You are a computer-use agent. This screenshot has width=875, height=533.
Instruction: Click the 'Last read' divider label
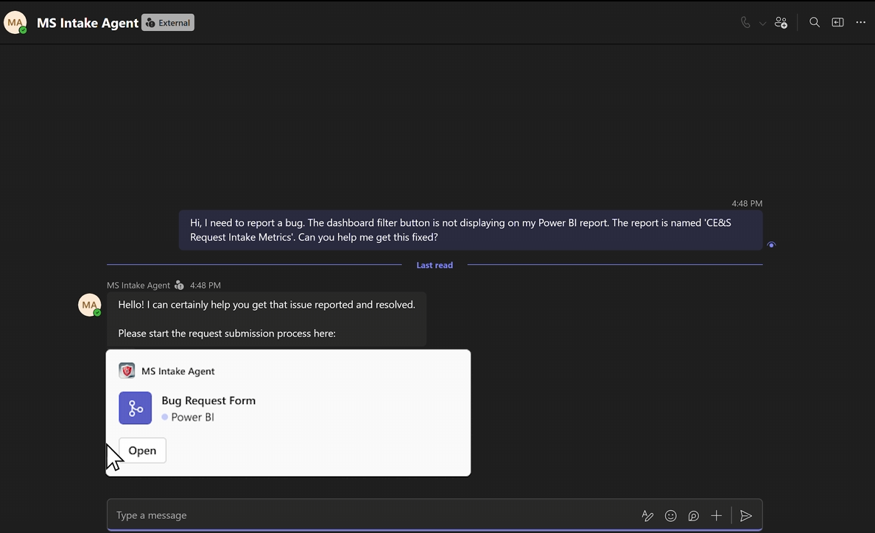[x=434, y=265]
